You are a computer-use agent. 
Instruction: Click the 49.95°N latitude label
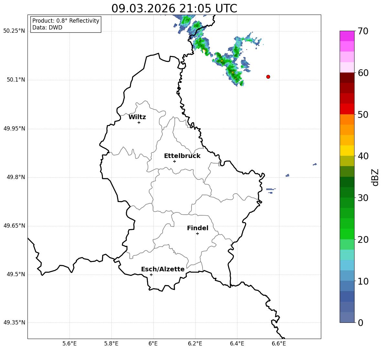coord(14,129)
